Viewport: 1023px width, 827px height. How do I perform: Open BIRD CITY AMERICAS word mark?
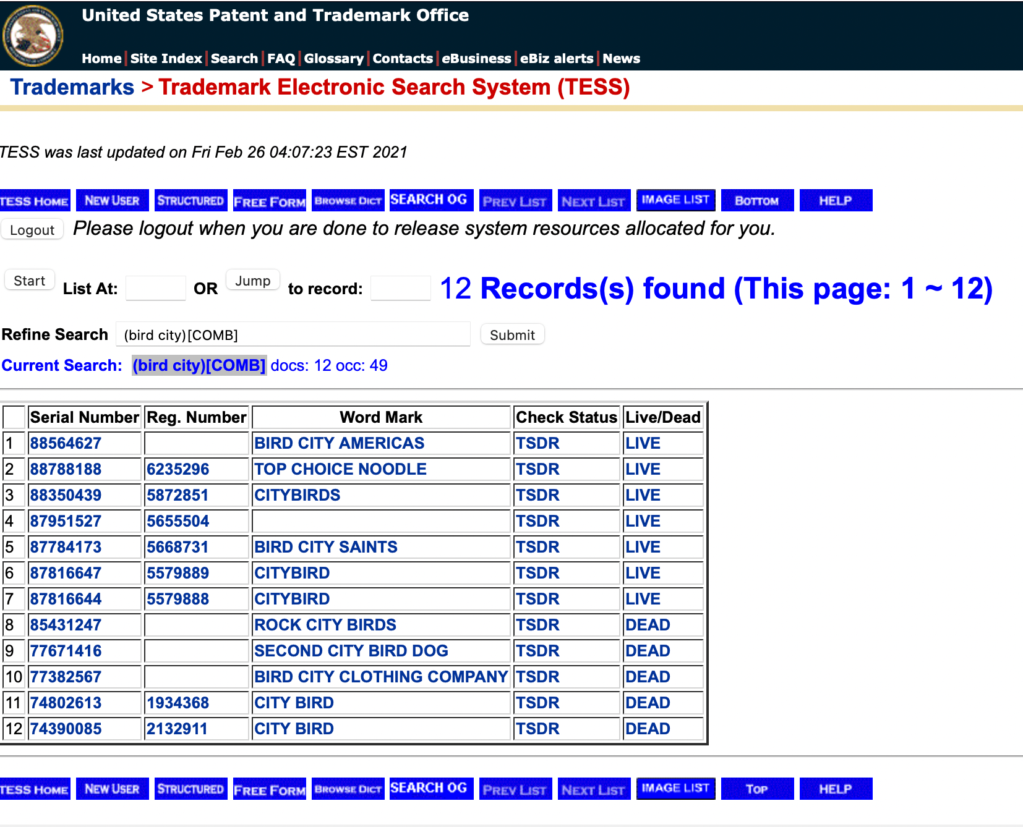(340, 443)
